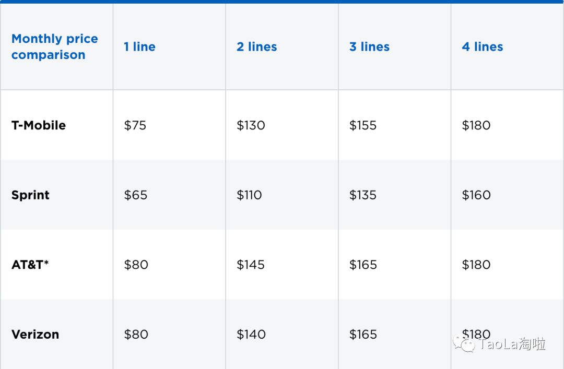Image resolution: width=564 pixels, height=369 pixels.
Task: Select the Sprint row label
Action: pos(31,195)
